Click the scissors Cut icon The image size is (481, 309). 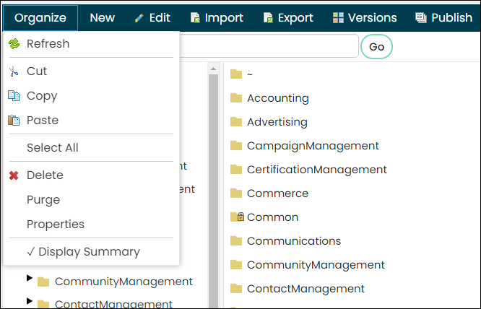(14, 71)
